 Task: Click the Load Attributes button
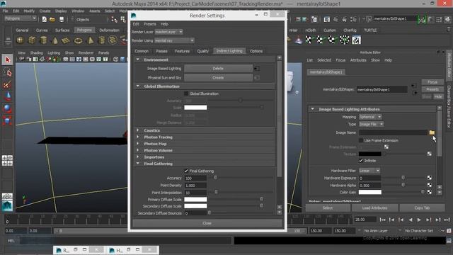point(374,208)
